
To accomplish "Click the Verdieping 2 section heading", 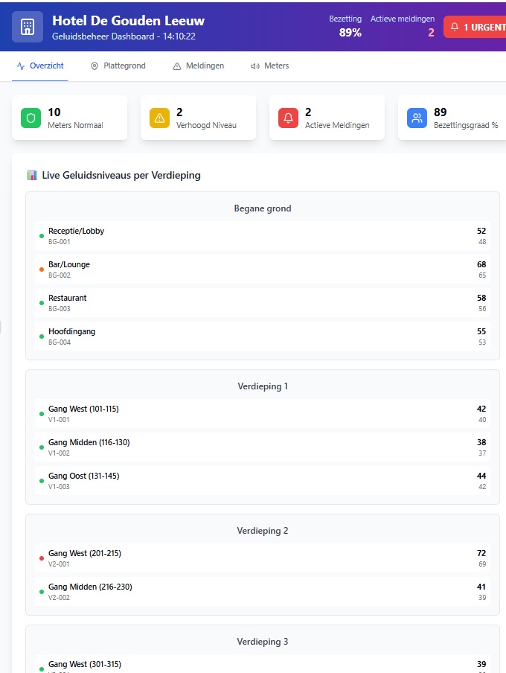I will pos(262,531).
